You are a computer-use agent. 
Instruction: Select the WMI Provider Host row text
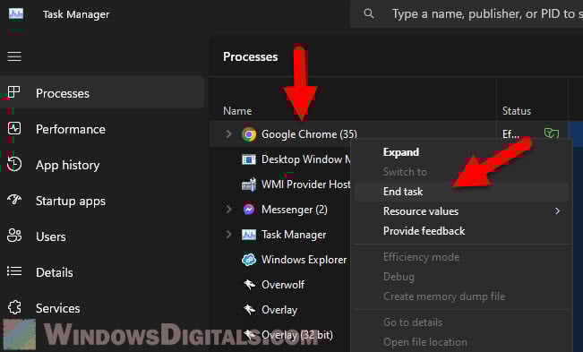coord(305,185)
